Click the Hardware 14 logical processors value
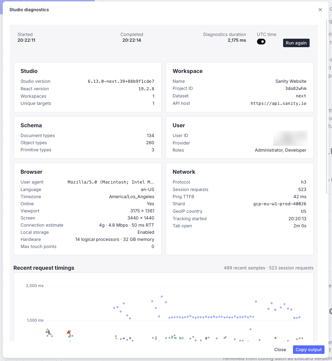This screenshot has height=361, width=332. click(x=114, y=240)
